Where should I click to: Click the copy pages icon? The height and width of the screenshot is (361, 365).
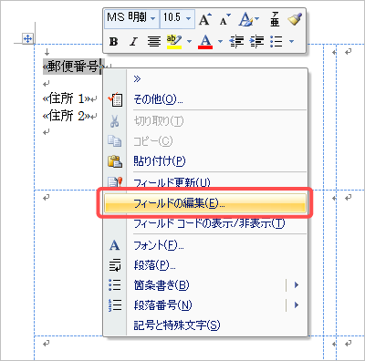[115, 141]
